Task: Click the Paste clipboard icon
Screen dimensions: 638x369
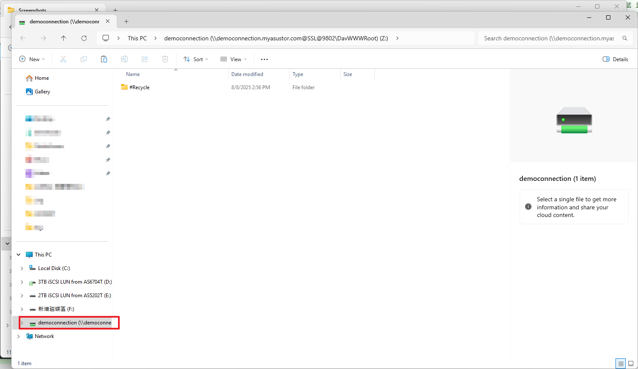Action: (104, 59)
